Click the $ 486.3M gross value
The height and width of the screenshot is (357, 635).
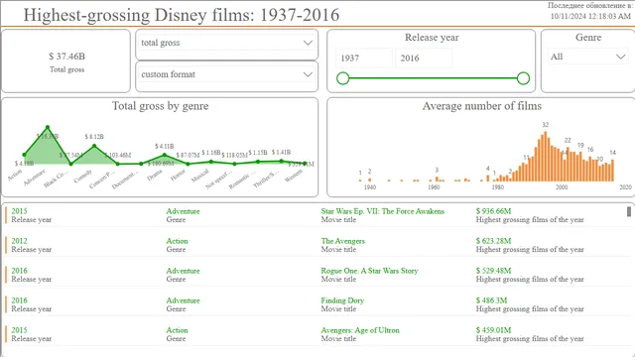[x=491, y=300]
